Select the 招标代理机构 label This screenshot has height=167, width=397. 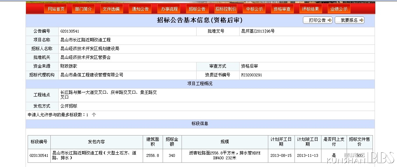(x=42, y=75)
